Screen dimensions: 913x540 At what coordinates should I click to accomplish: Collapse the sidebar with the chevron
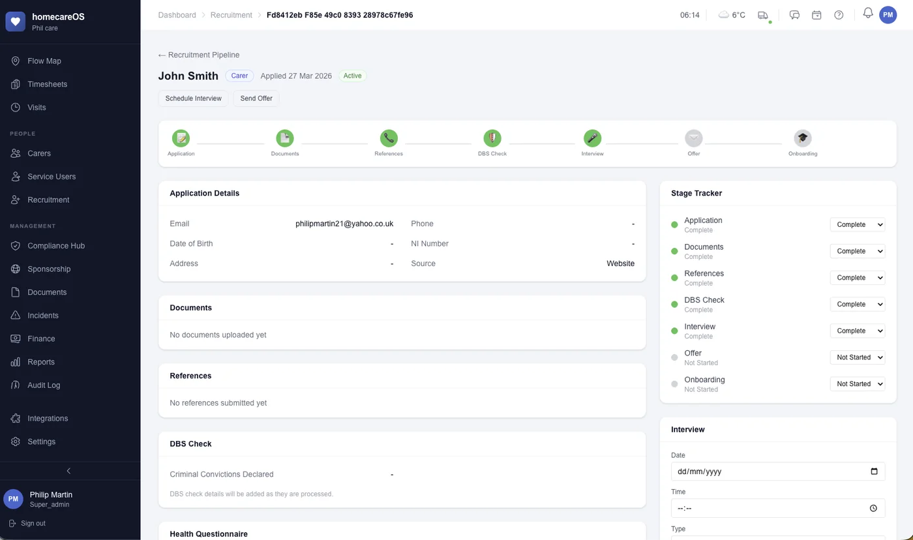tap(69, 471)
